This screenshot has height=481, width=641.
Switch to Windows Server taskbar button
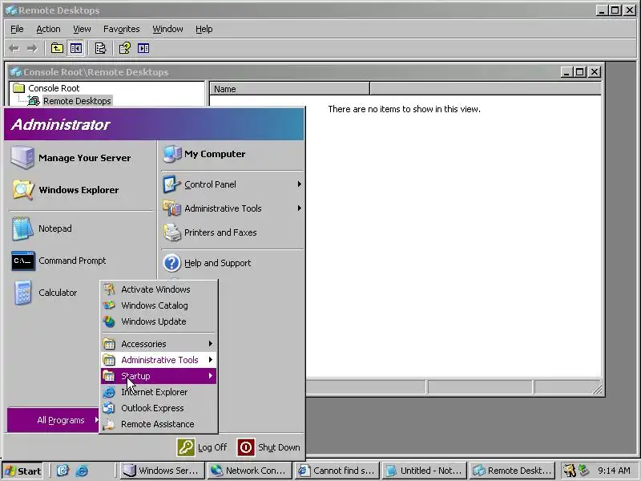pyautogui.click(x=163, y=471)
